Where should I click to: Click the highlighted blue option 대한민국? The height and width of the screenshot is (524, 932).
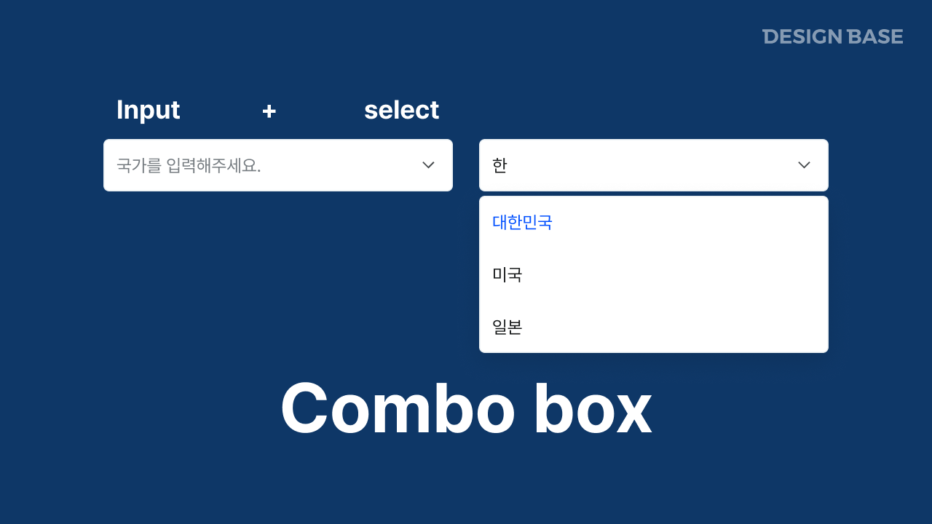[521, 223]
